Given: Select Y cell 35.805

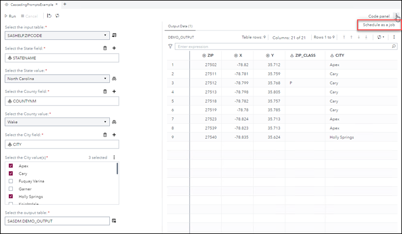Looking at the screenshot, I should [x=269, y=92].
